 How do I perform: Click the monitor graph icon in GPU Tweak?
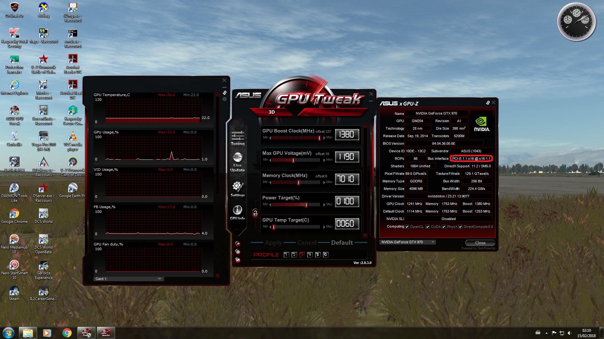pos(238,260)
